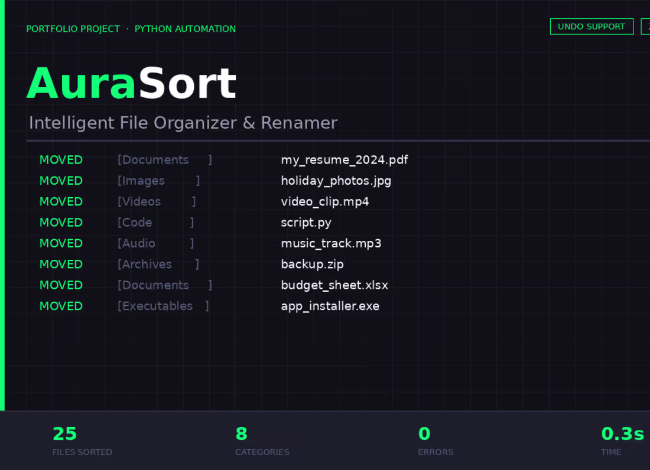Click the CATEGORIES stat label
The height and width of the screenshot is (470, 650).
(x=262, y=452)
